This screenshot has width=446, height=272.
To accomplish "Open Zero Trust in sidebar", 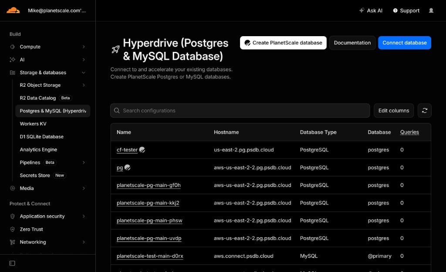I will tap(31, 229).
